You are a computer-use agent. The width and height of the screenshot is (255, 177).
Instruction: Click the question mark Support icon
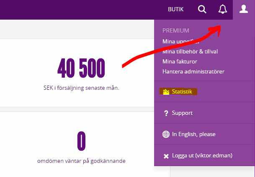pyautogui.click(x=166, y=113)
